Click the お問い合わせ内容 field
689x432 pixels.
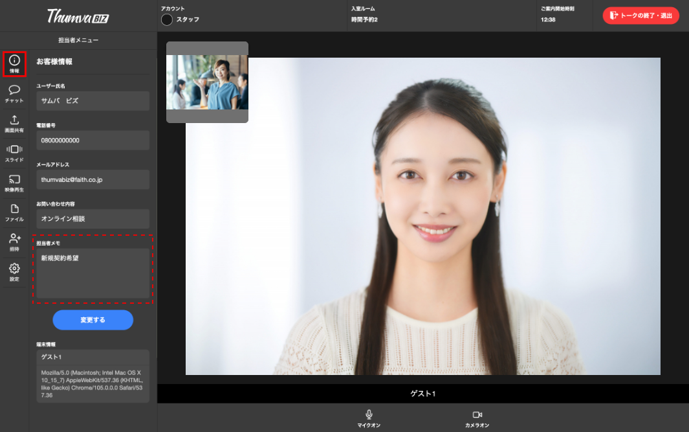point(93,219)
